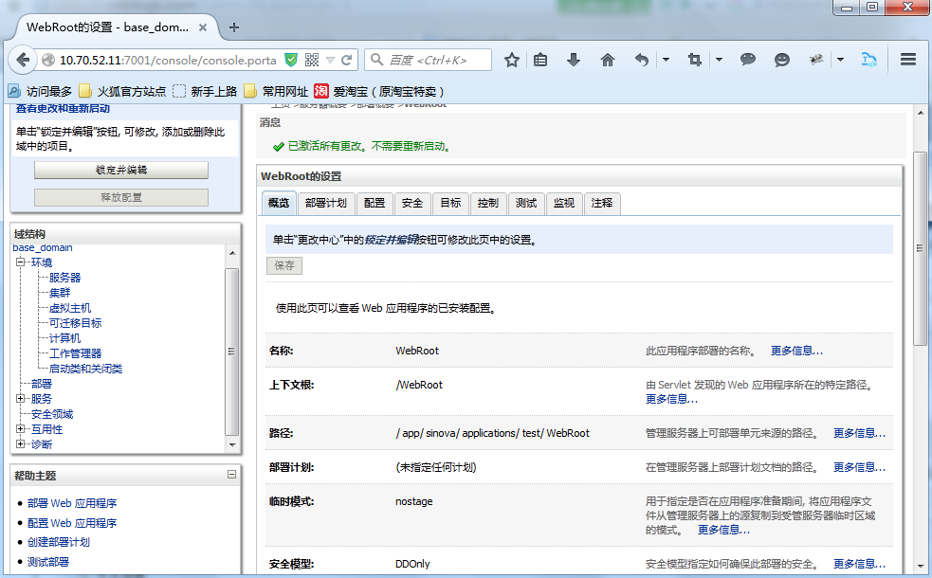The image size is (932, 578).
Task: Open 虚拟主机 in the domain tree
Action: pyautogui.click(x=70, y=308)
